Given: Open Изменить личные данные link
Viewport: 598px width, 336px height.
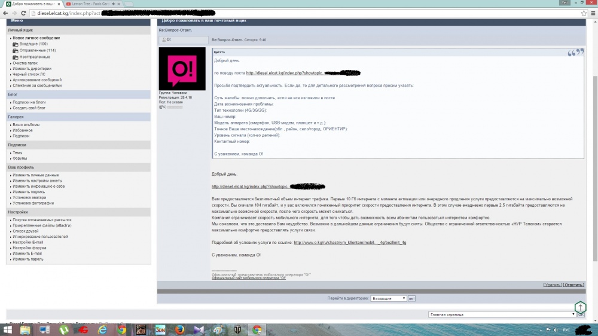Looking at the screenshot, I should [36, 175].
